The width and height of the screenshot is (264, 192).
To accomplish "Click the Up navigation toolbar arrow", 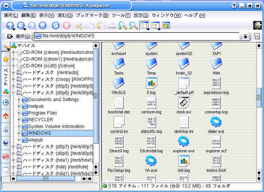I will [x=10, y=26].
